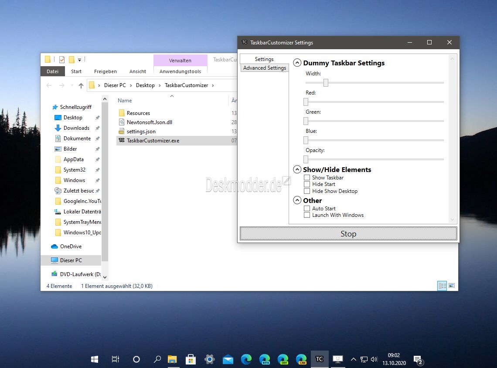Adjust the Width slider handle
The height and width of the screenshot is (368, 497).
(x=326, y=83)
